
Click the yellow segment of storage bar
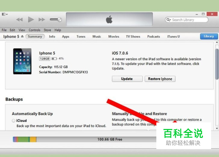tap(33, 139)
